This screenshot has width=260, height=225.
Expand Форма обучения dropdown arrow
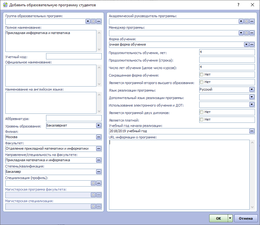pos(247,44)
